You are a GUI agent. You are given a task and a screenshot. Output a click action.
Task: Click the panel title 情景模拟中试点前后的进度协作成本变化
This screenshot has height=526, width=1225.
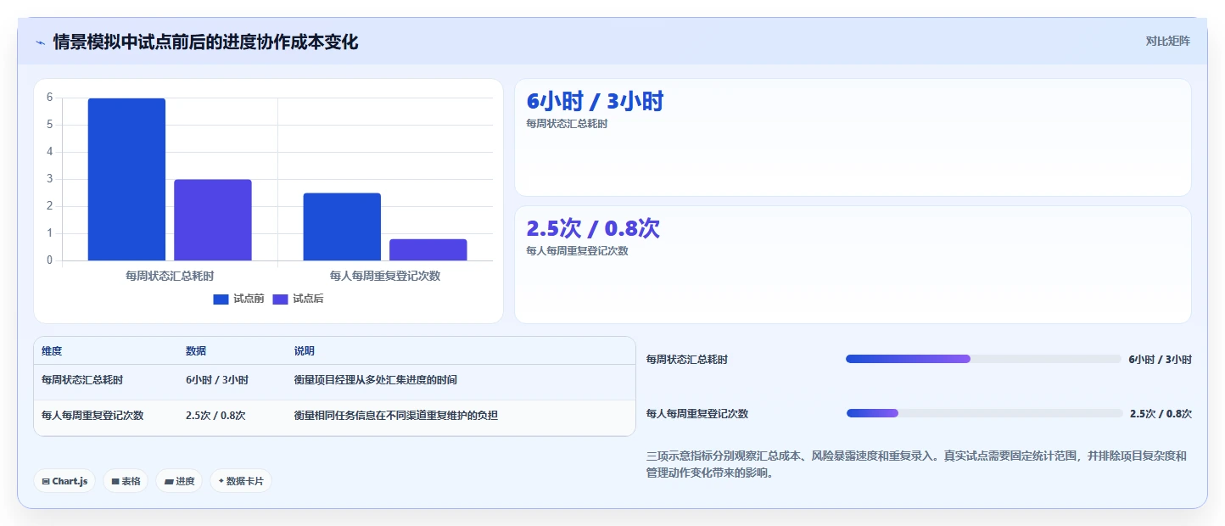[x=205, y=42]
